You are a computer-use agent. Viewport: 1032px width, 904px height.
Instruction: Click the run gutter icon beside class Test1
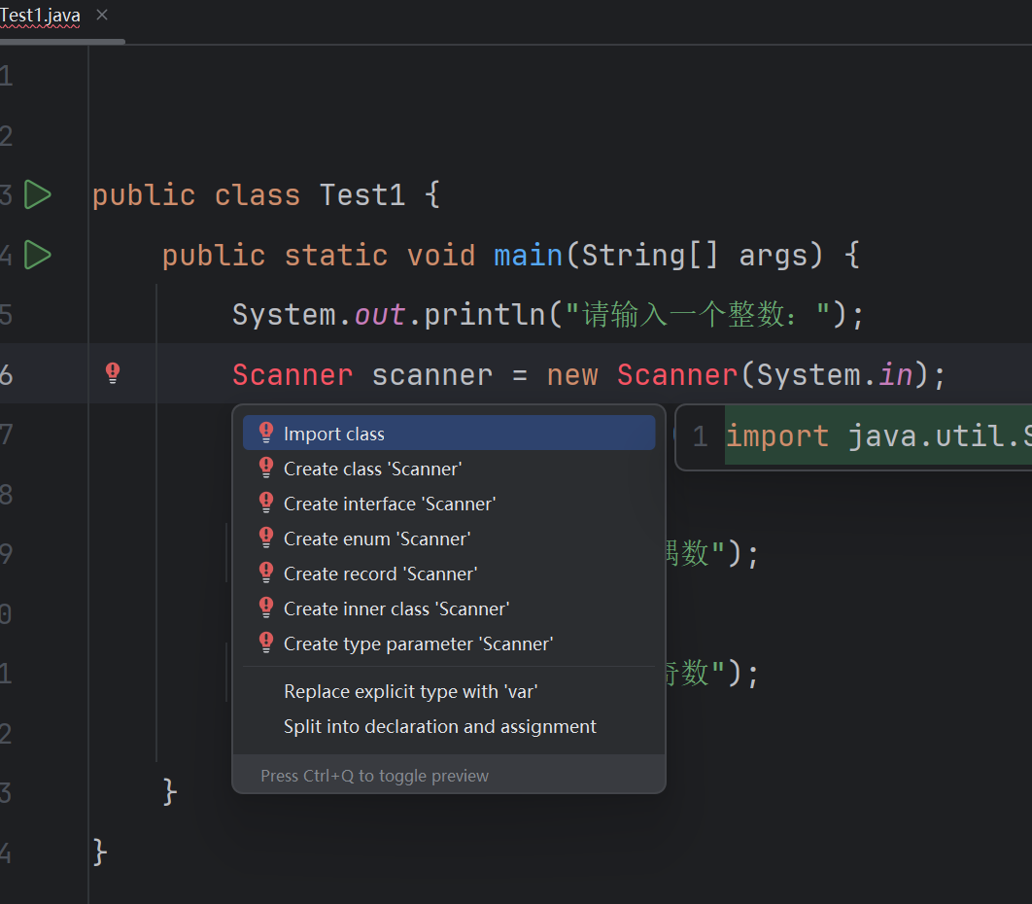[38, 194]
